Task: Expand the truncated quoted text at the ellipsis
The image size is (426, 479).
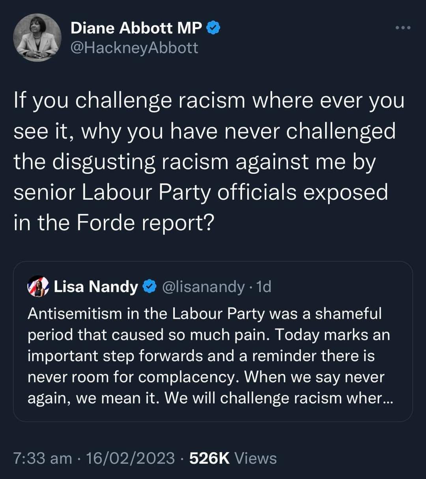Action: coord(387,398)
